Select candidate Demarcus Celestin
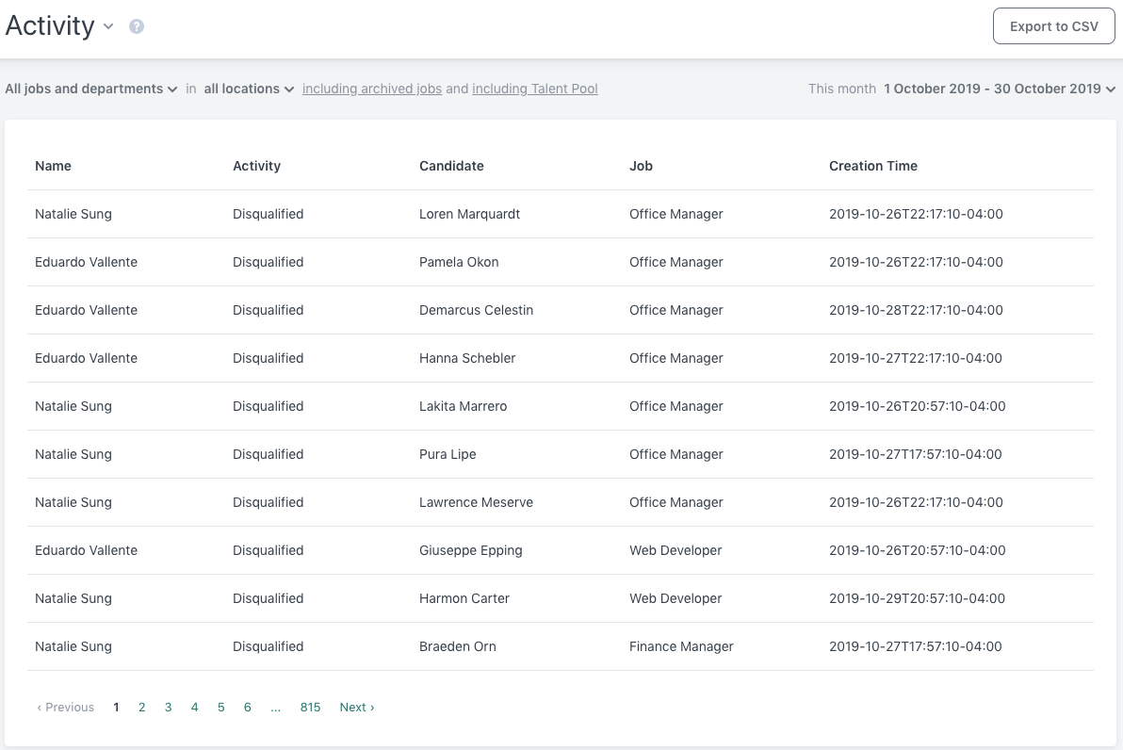The width and height of the screenshot is (1123, 750). [476, 310]
